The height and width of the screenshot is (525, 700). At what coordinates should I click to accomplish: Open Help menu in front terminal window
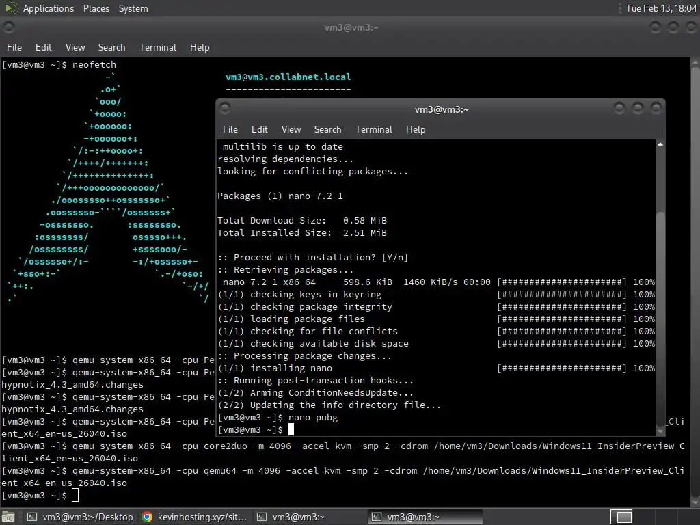point(416,129)
